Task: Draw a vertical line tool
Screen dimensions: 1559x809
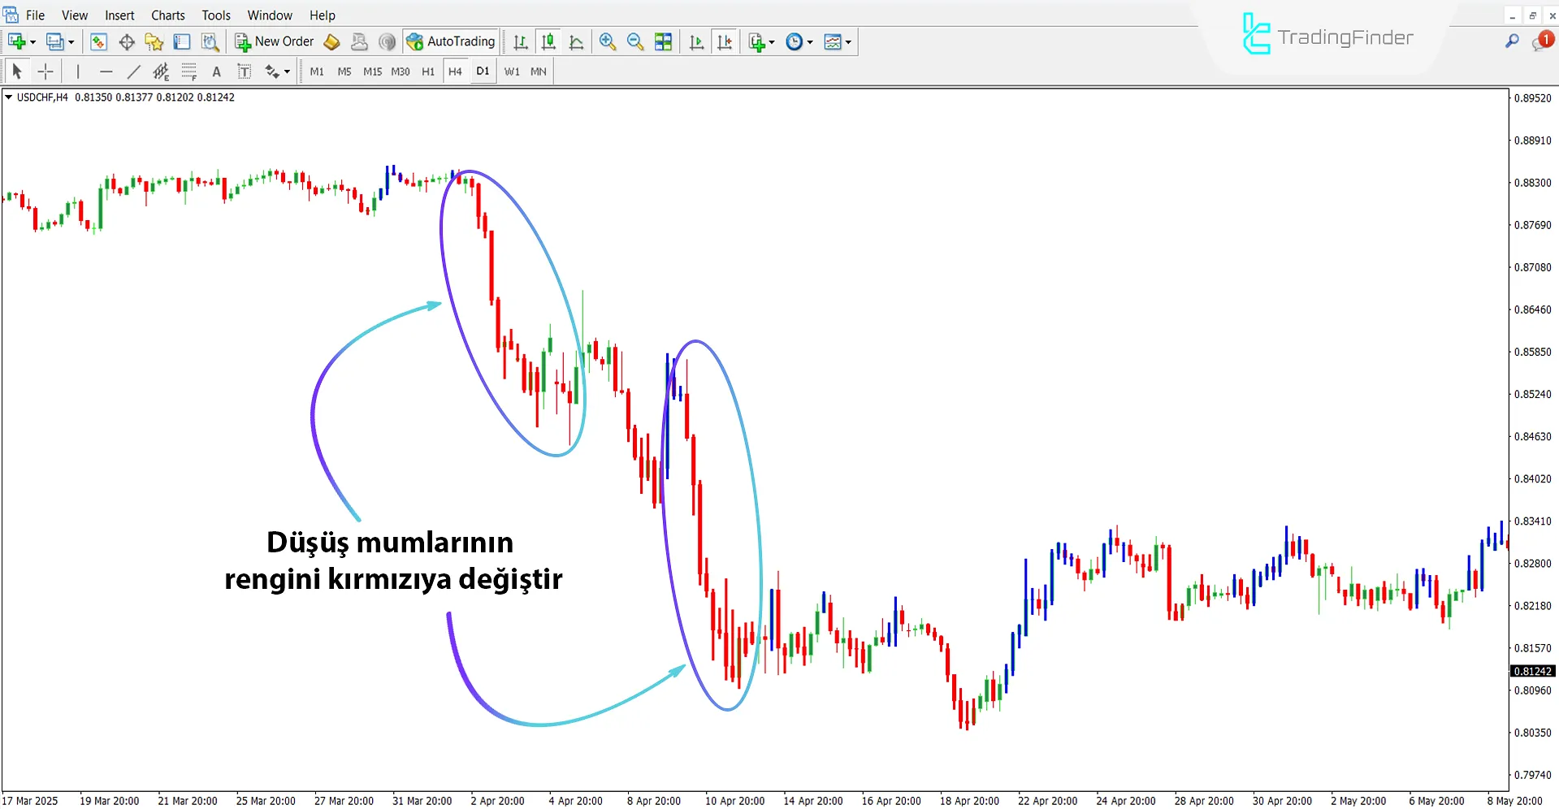Action: [78, 71]
